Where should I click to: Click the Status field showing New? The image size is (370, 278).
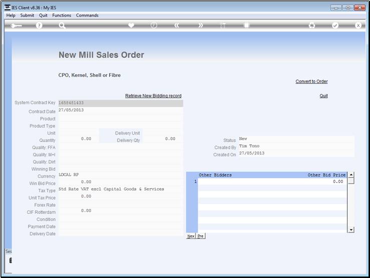pyautogui.click(x=296, y=139)
